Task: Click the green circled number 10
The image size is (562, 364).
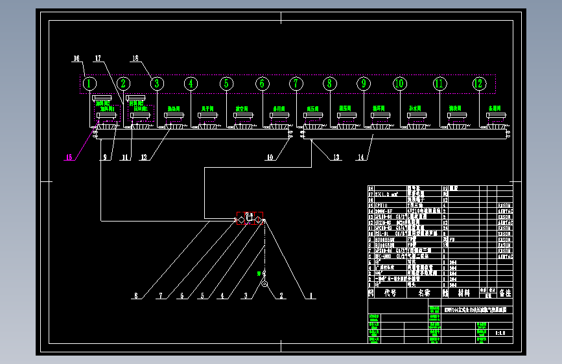Action: [x=400, y=84]
